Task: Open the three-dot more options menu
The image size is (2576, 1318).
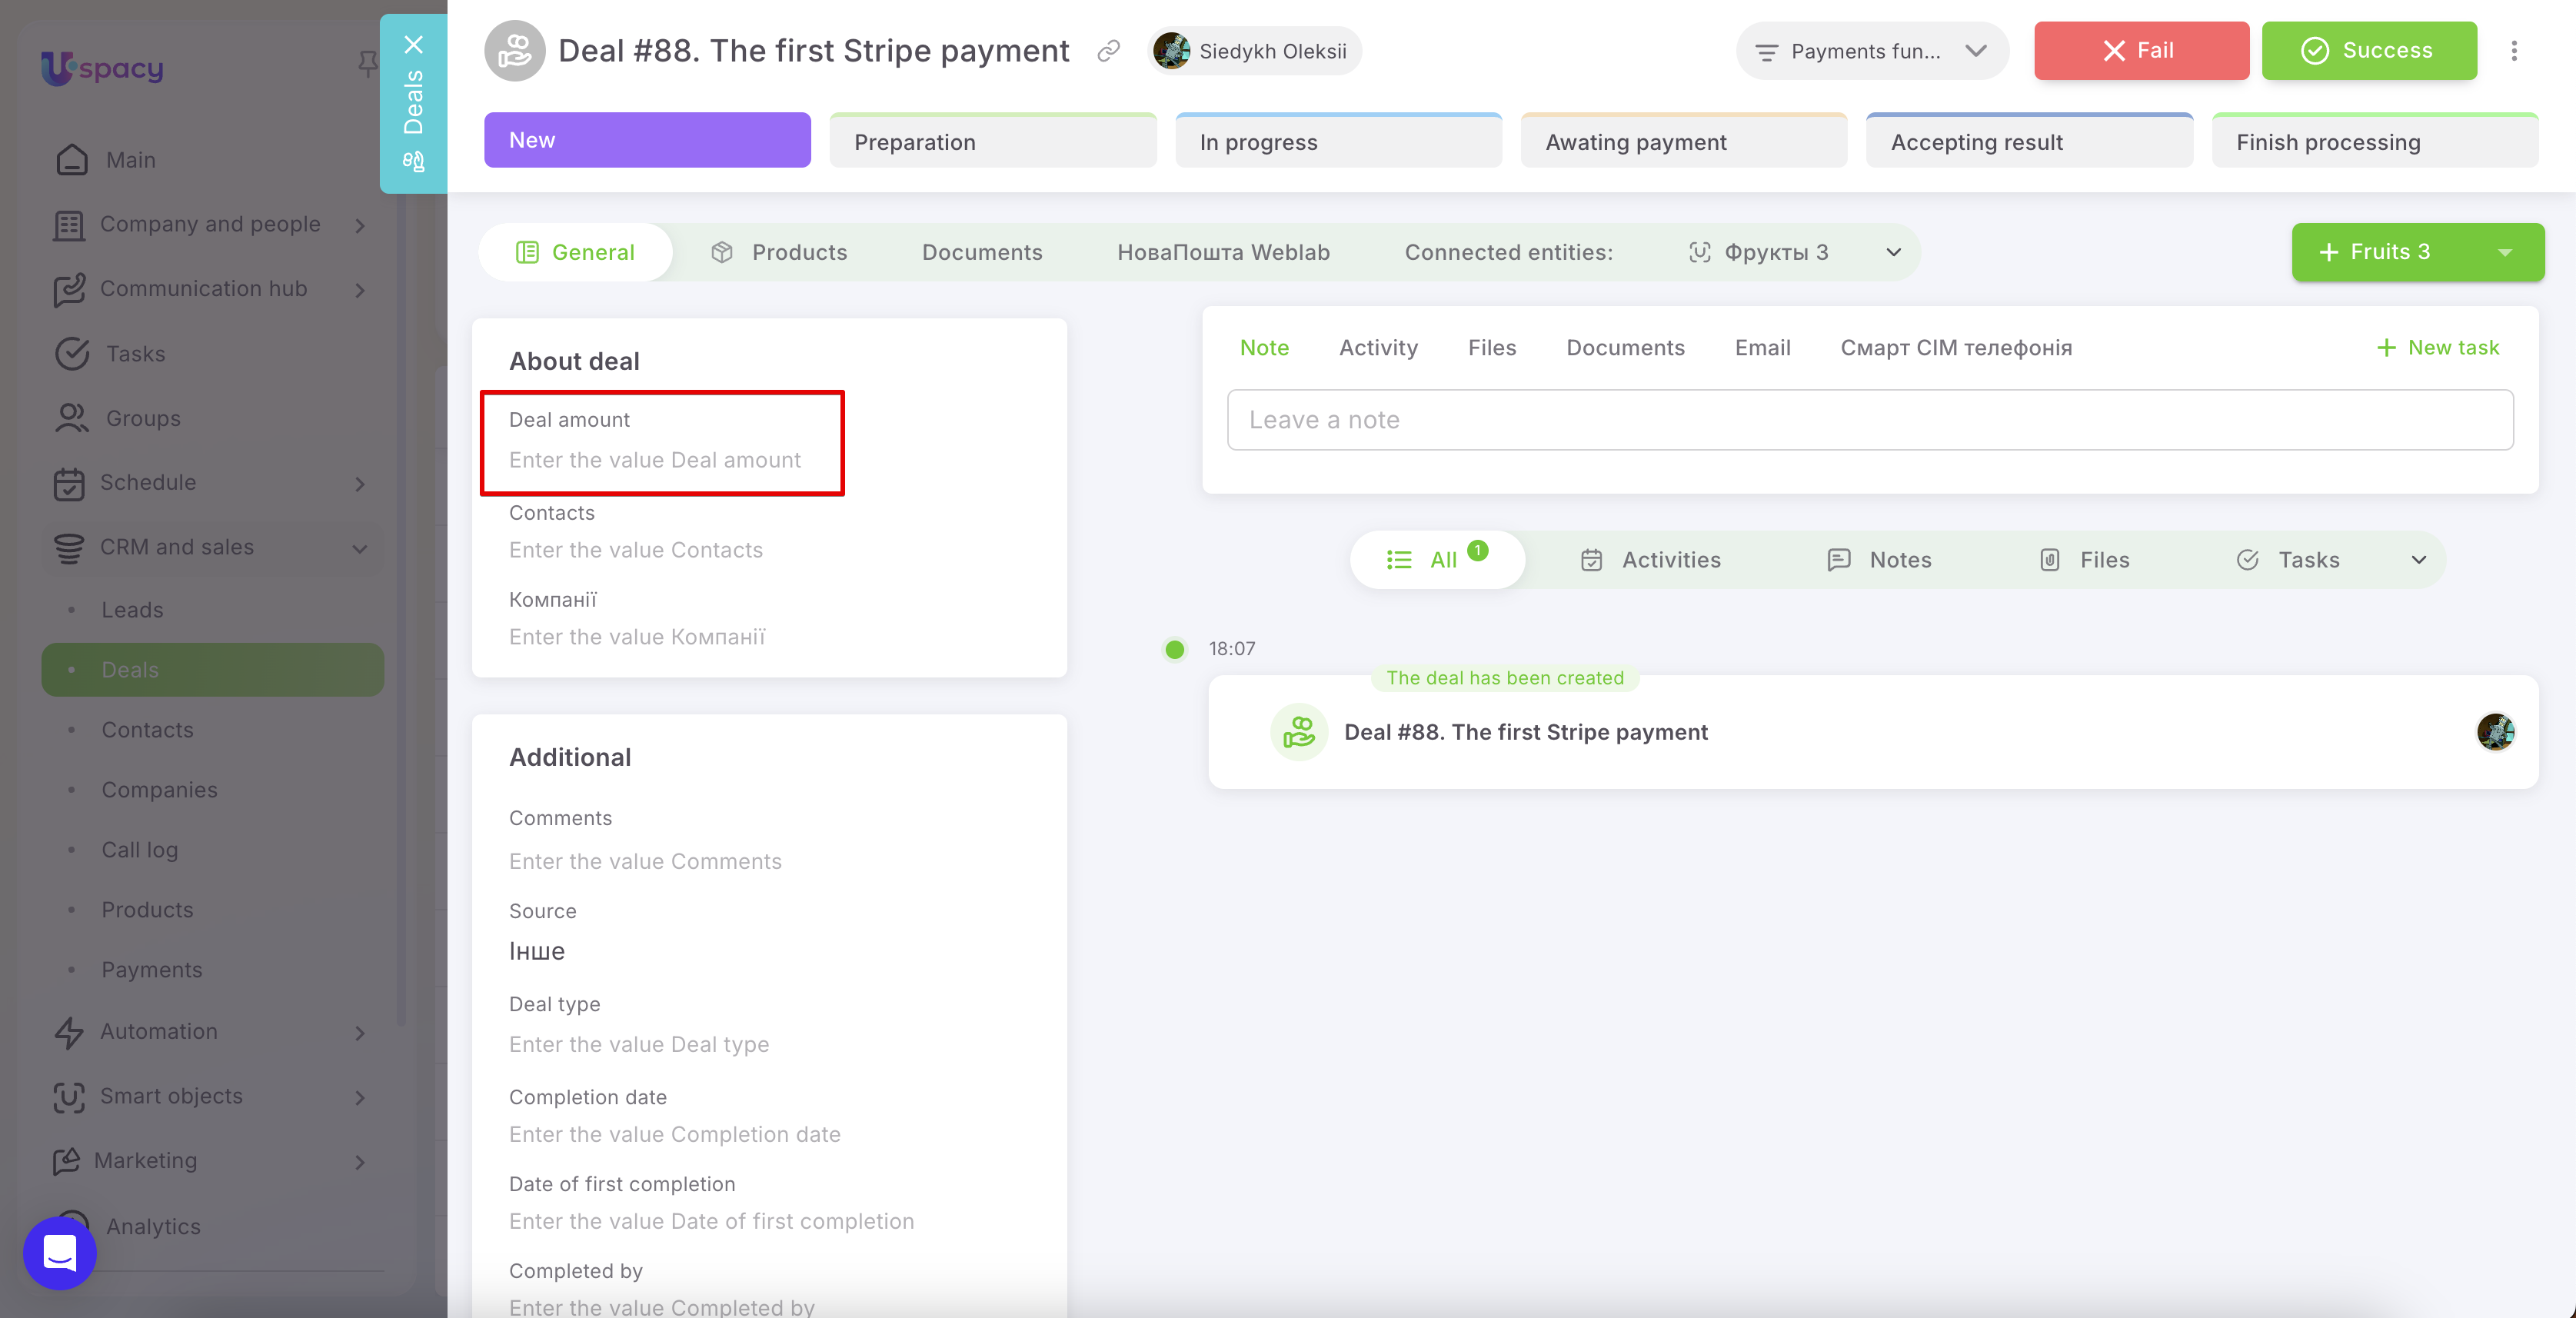Action: (x=2514, y=51)
